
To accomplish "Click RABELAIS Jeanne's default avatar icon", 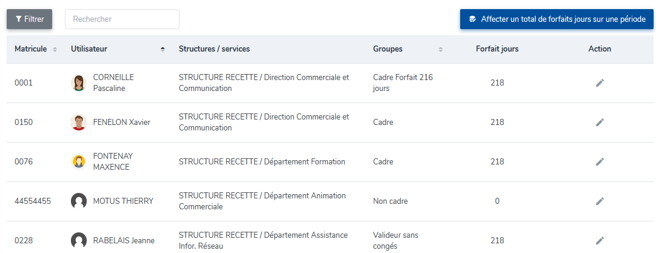I will (79, 240).
